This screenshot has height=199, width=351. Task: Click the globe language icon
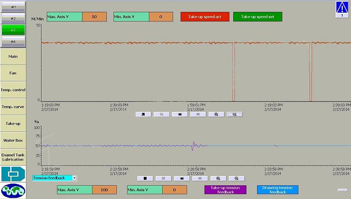(x=13, y=191)
